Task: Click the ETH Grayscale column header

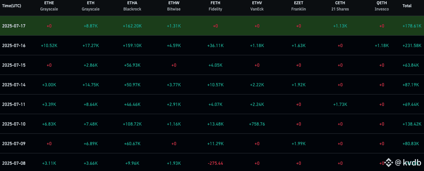Action: point(91,6)
